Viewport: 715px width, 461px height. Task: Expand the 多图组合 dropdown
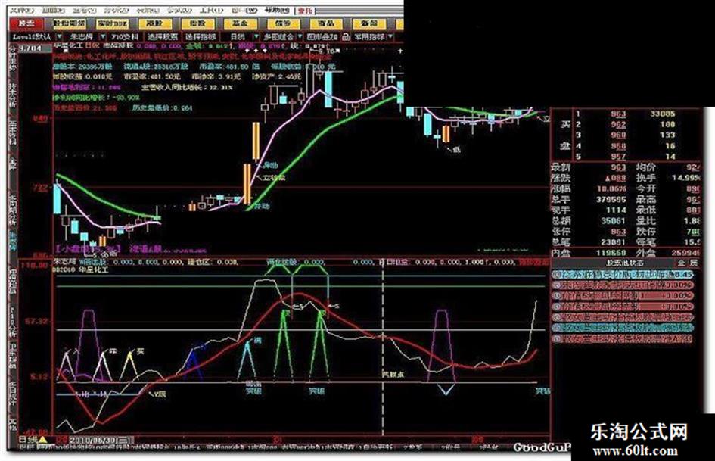(300, 36)
